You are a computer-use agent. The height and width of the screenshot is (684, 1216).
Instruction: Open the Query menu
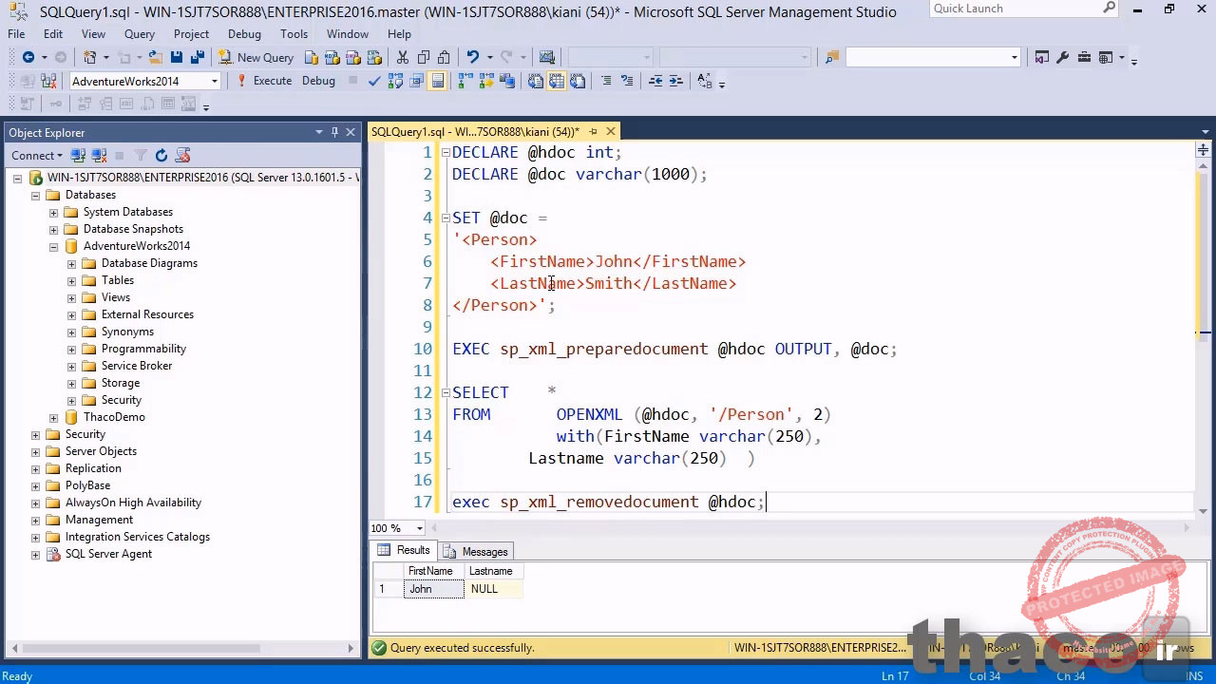[x=139, y=34]
